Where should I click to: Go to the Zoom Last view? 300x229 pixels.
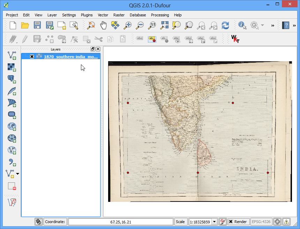tap(201, 25)
